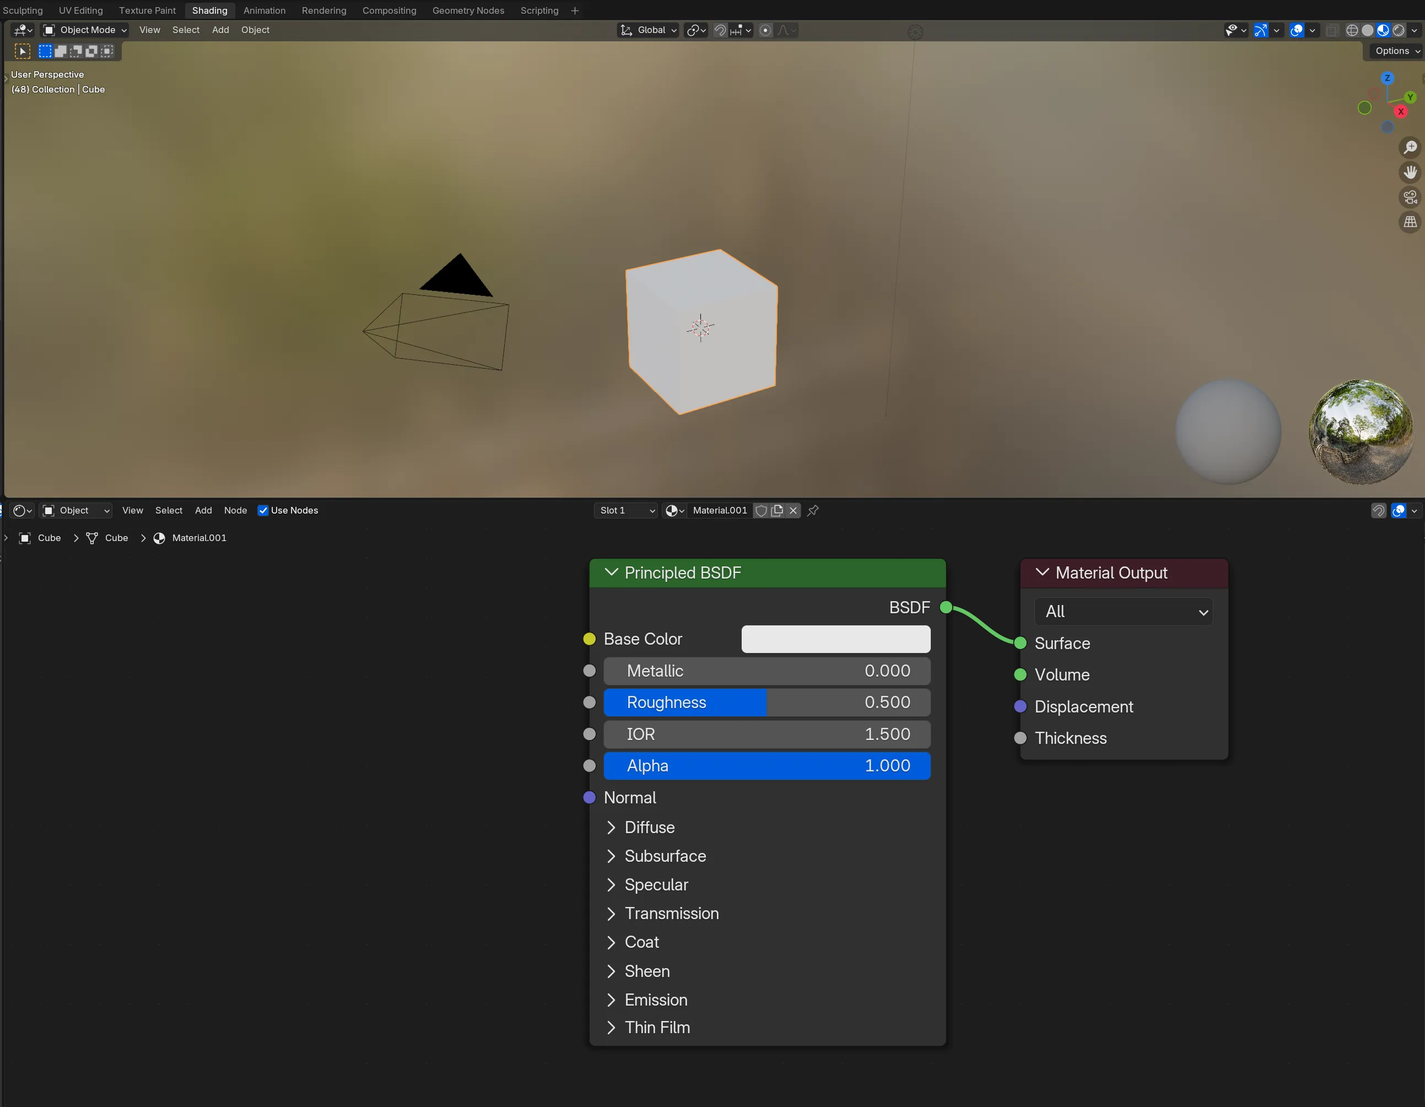Image resolution: width=1425 pixels, height=1107 pixels.
Task: Switch to the Geometry Nodes workspace tab
Action: coord(468,10)
